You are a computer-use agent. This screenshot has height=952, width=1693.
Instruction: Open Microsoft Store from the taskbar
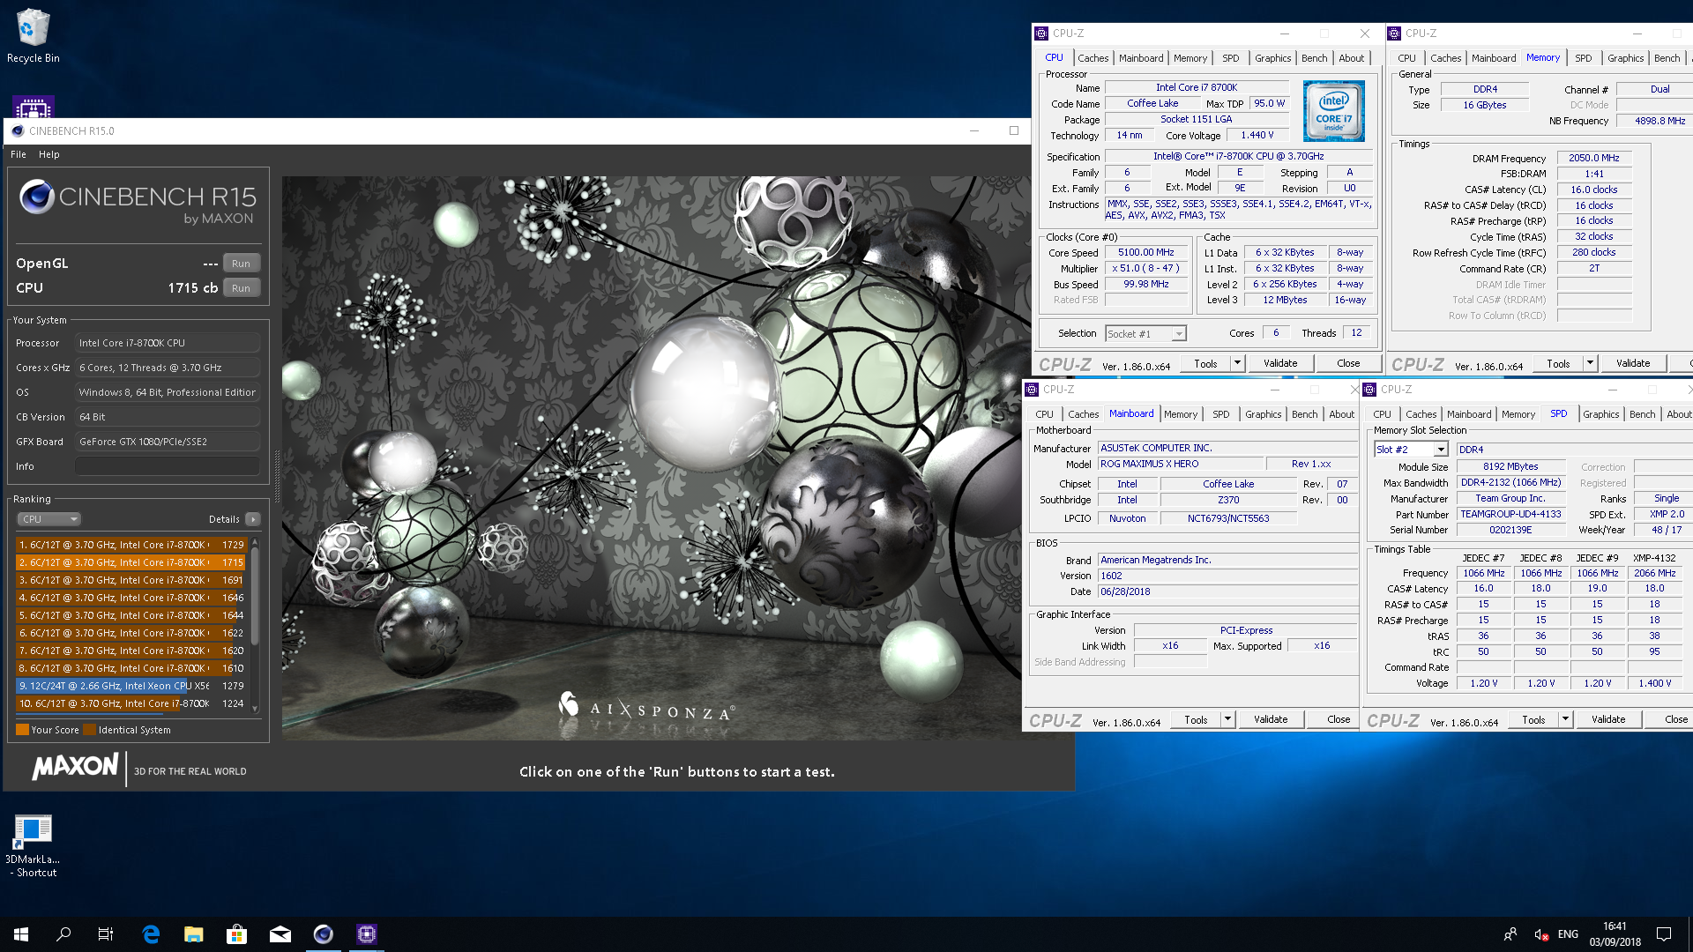[236, 934]
